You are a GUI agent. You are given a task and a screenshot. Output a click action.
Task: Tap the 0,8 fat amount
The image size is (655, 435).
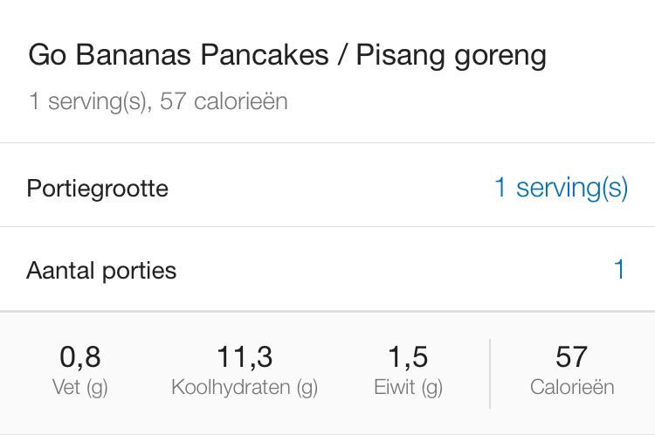(x=80, y=356)
